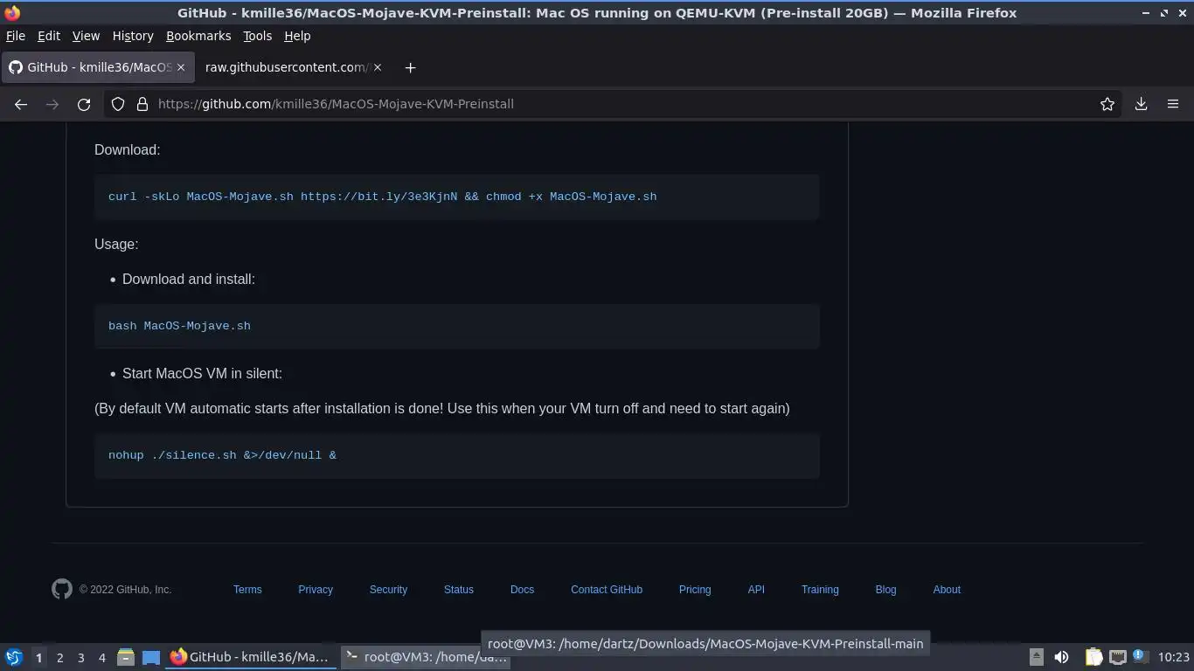
Task: Click the 'bash MacOS-Mojave.sh' code line
Action: [x=179, y=326]
